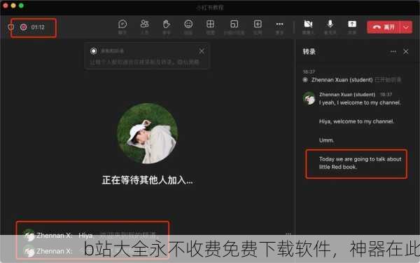The width and height of the screenshot is (420, 263).
Task: Click the transcript start timestamp above speaker
Action: (x=309, y=72)
